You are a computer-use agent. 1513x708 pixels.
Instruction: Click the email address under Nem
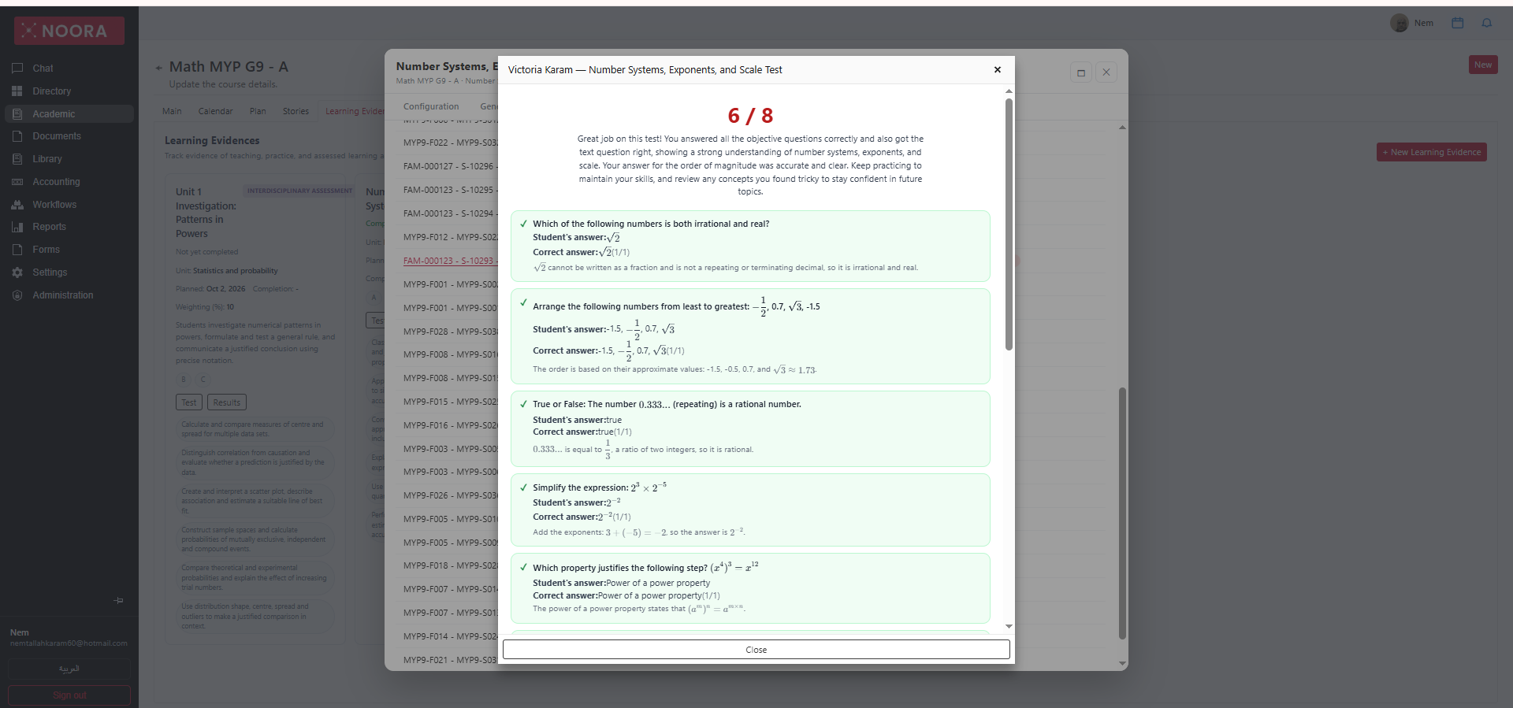click(69, 643)
